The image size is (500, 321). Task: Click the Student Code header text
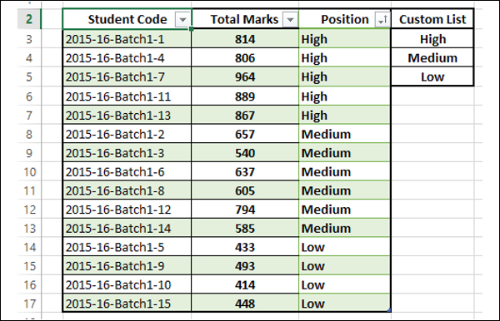(x=127, y=19)
